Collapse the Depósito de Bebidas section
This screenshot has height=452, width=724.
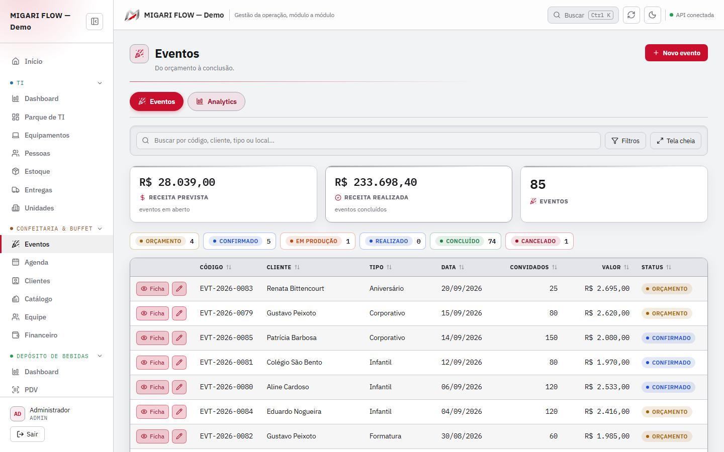pos(100,356)
